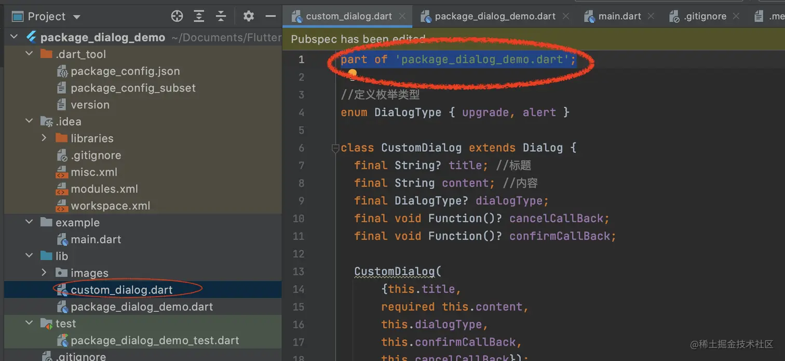Collapse the .idea folder
The image size is (785, 361).
30,121
